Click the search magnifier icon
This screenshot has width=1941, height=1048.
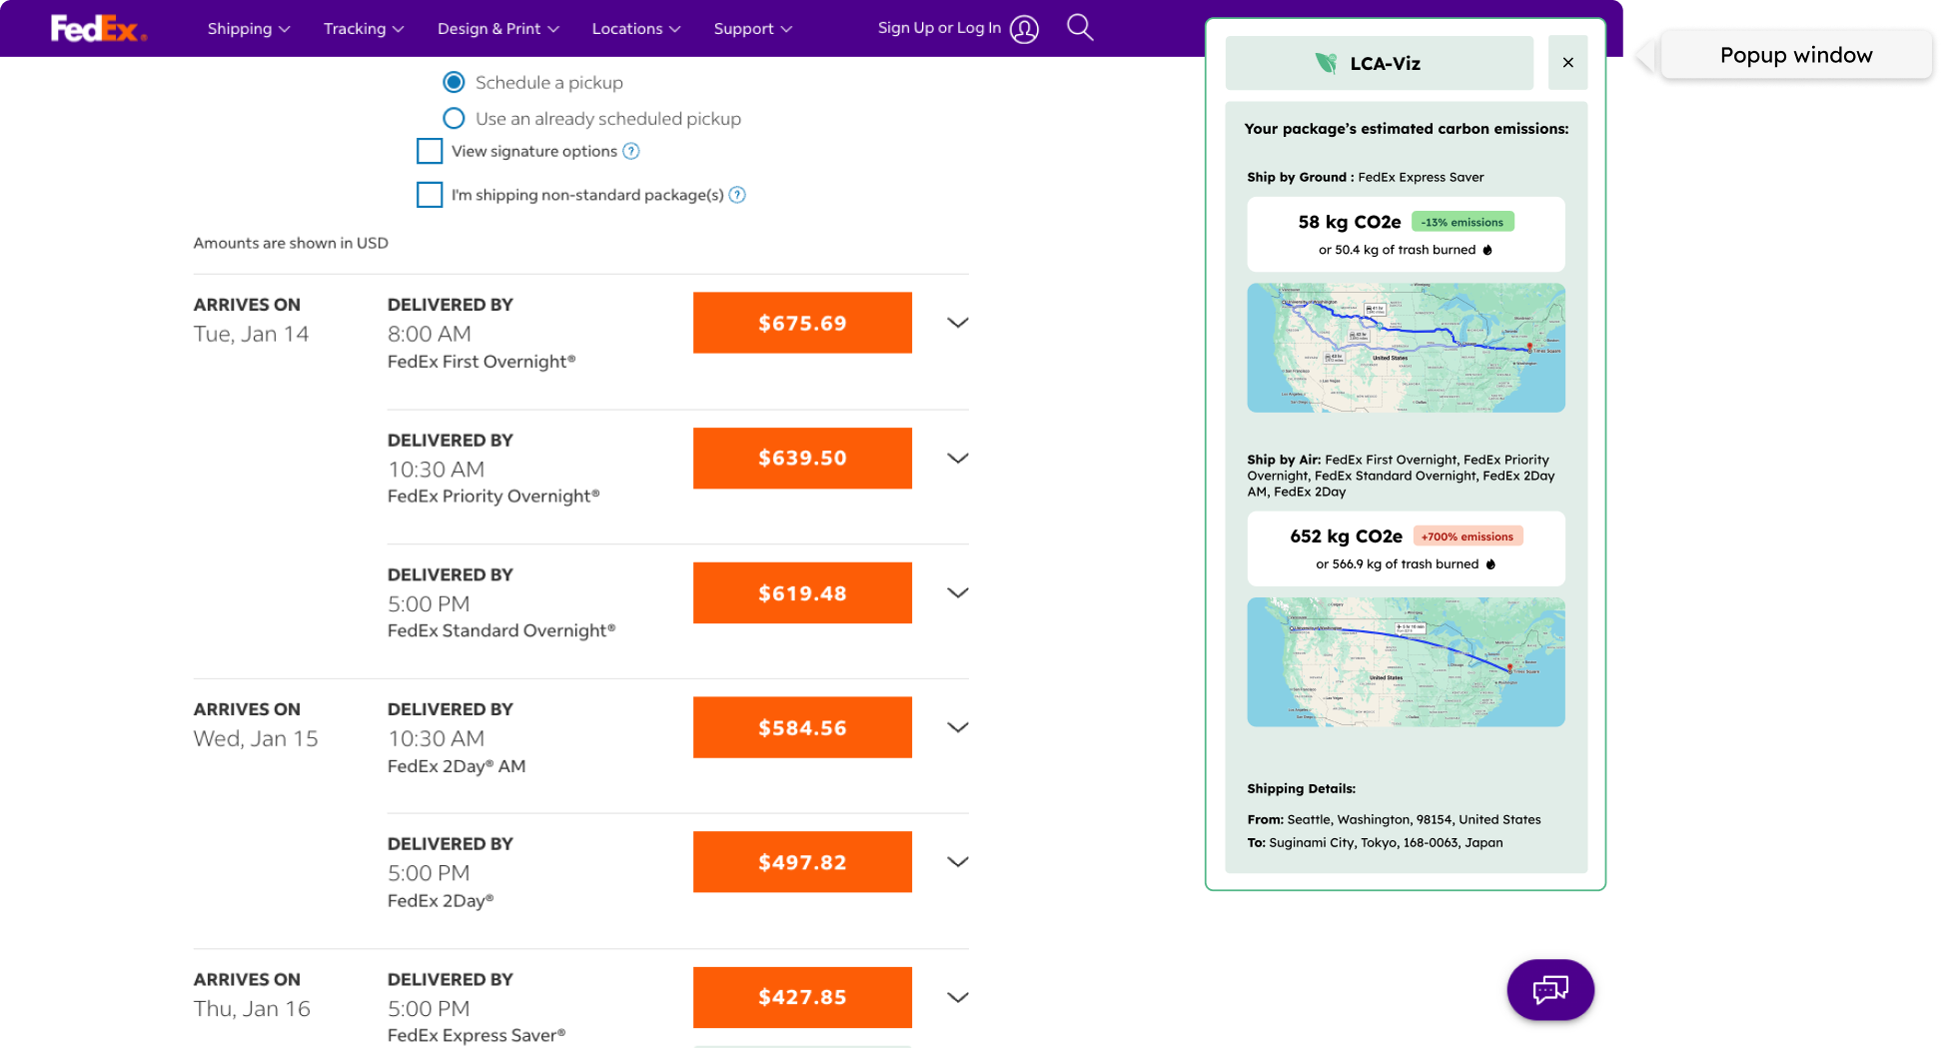[x=1080, y=28]
